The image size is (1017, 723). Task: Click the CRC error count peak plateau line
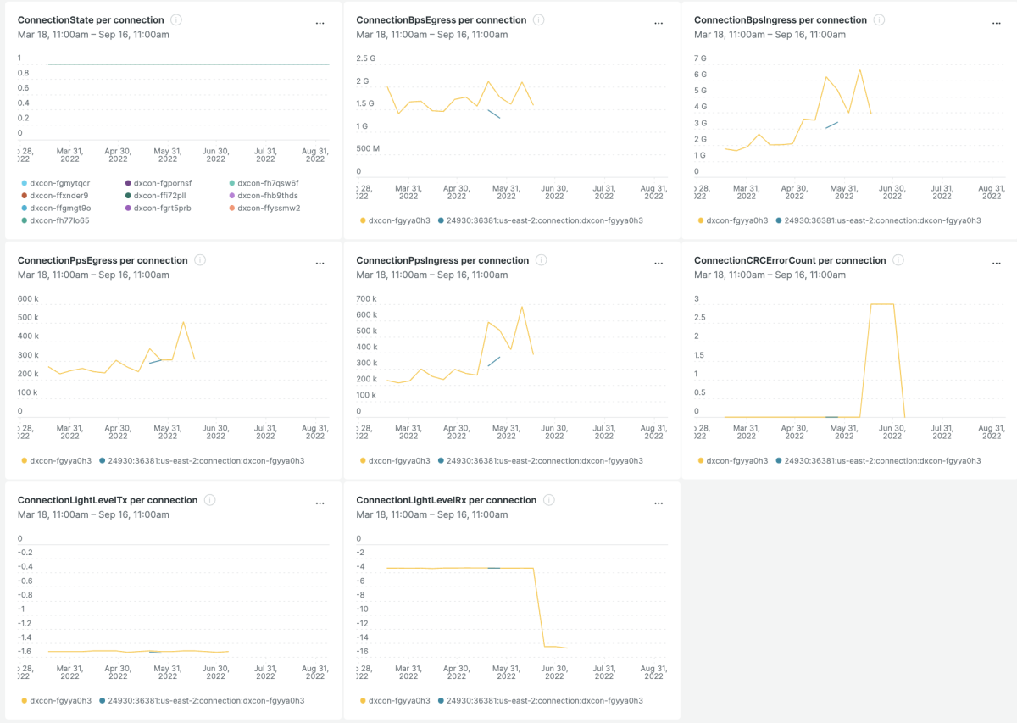[882, 304]
